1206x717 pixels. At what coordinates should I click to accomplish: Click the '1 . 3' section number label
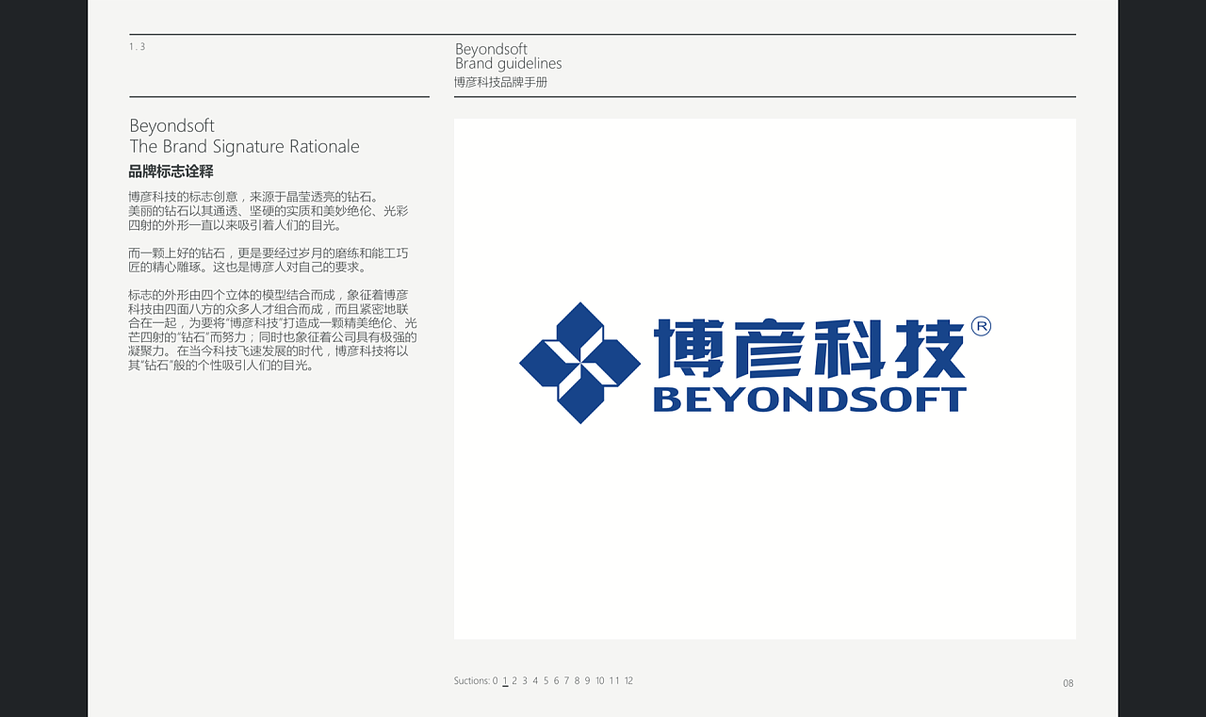point(138,46)
